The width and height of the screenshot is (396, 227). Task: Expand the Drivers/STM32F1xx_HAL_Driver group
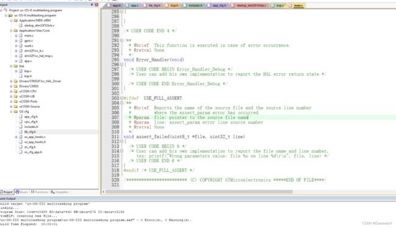click(x=11, y=81)
